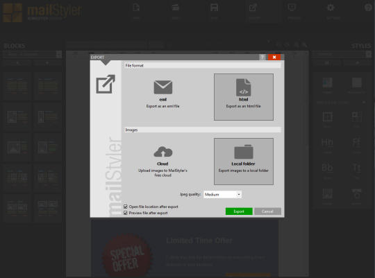The width and height of the screenshot is (375, 278).
Task: Click the Hh headings style icon
Action: pos(327,142)
